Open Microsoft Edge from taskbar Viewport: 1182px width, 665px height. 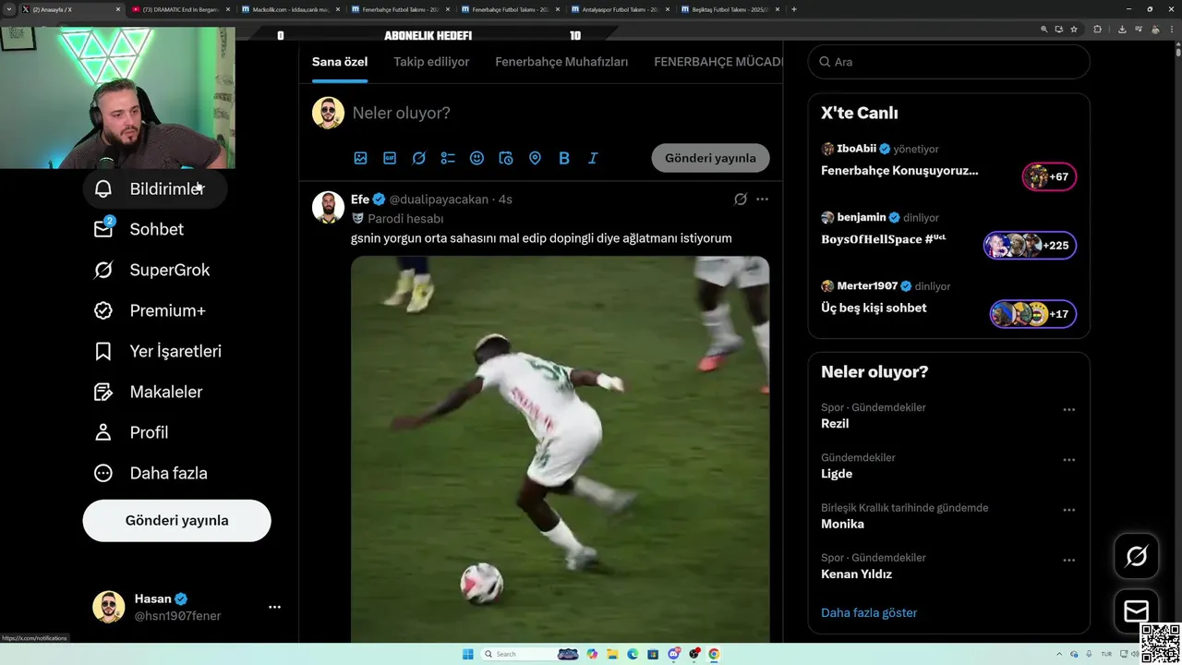(633, 654)
